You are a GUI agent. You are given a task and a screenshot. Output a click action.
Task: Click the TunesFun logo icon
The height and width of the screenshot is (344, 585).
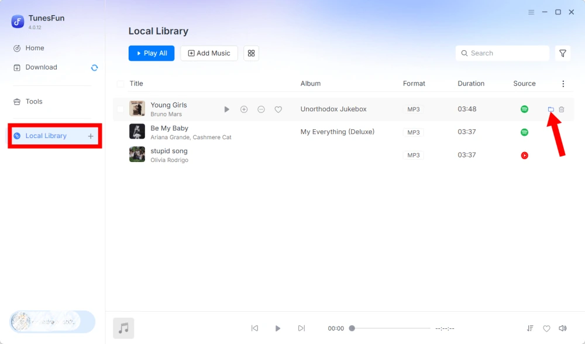pos(18,22)
